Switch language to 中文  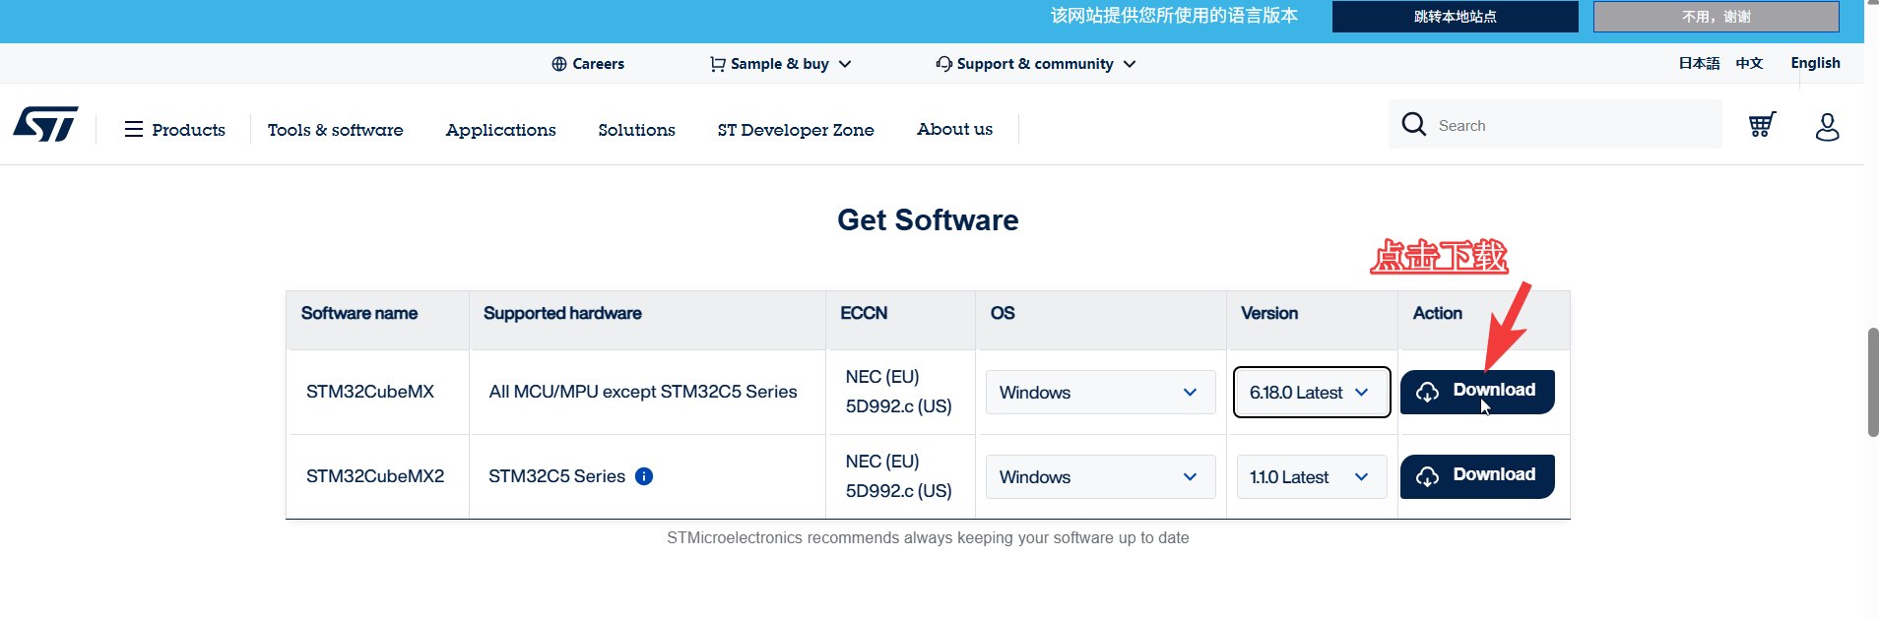pyautogui.click(x=1749, y=63)
